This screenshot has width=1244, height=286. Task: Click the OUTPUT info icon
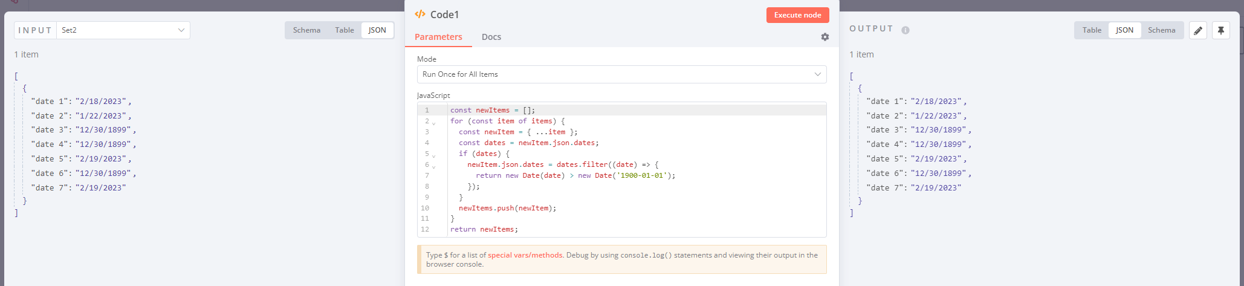[x=905, y=30]
